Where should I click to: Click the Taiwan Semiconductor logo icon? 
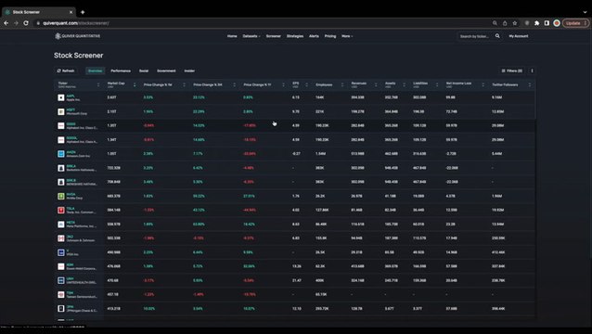click(61, 294)
